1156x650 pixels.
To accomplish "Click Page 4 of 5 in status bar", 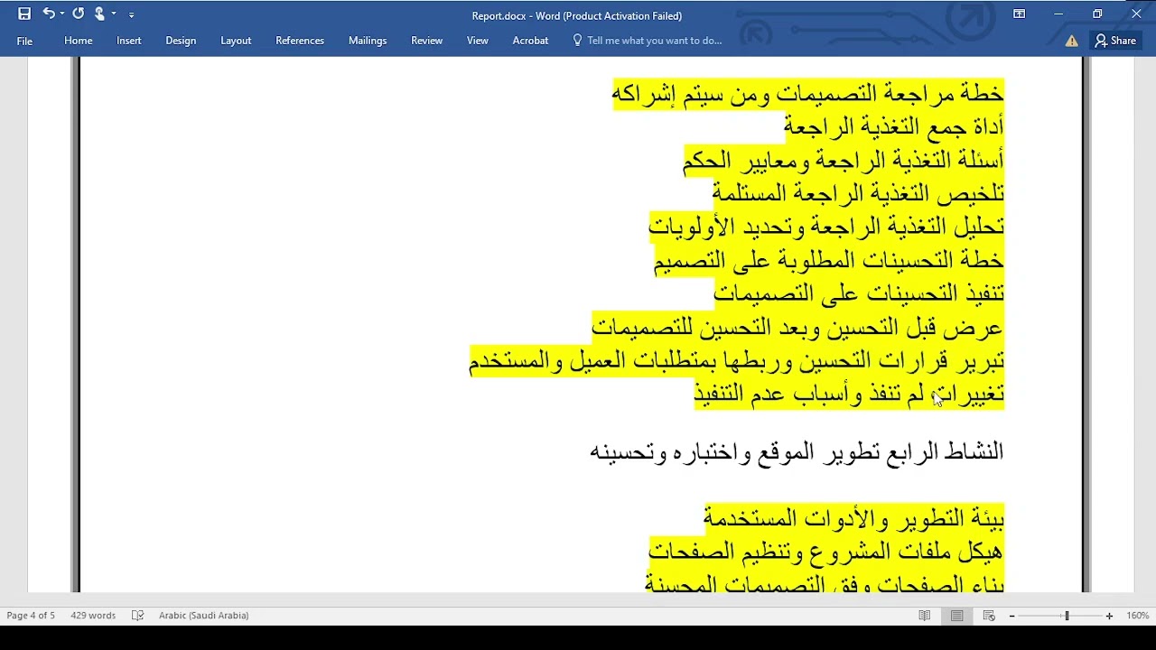I will [x=31, y=615].
